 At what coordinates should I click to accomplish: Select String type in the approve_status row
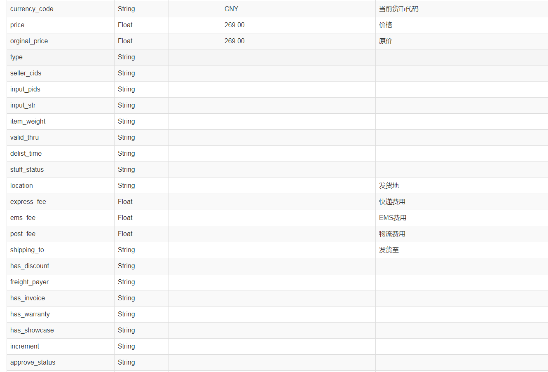pos(126,363)
